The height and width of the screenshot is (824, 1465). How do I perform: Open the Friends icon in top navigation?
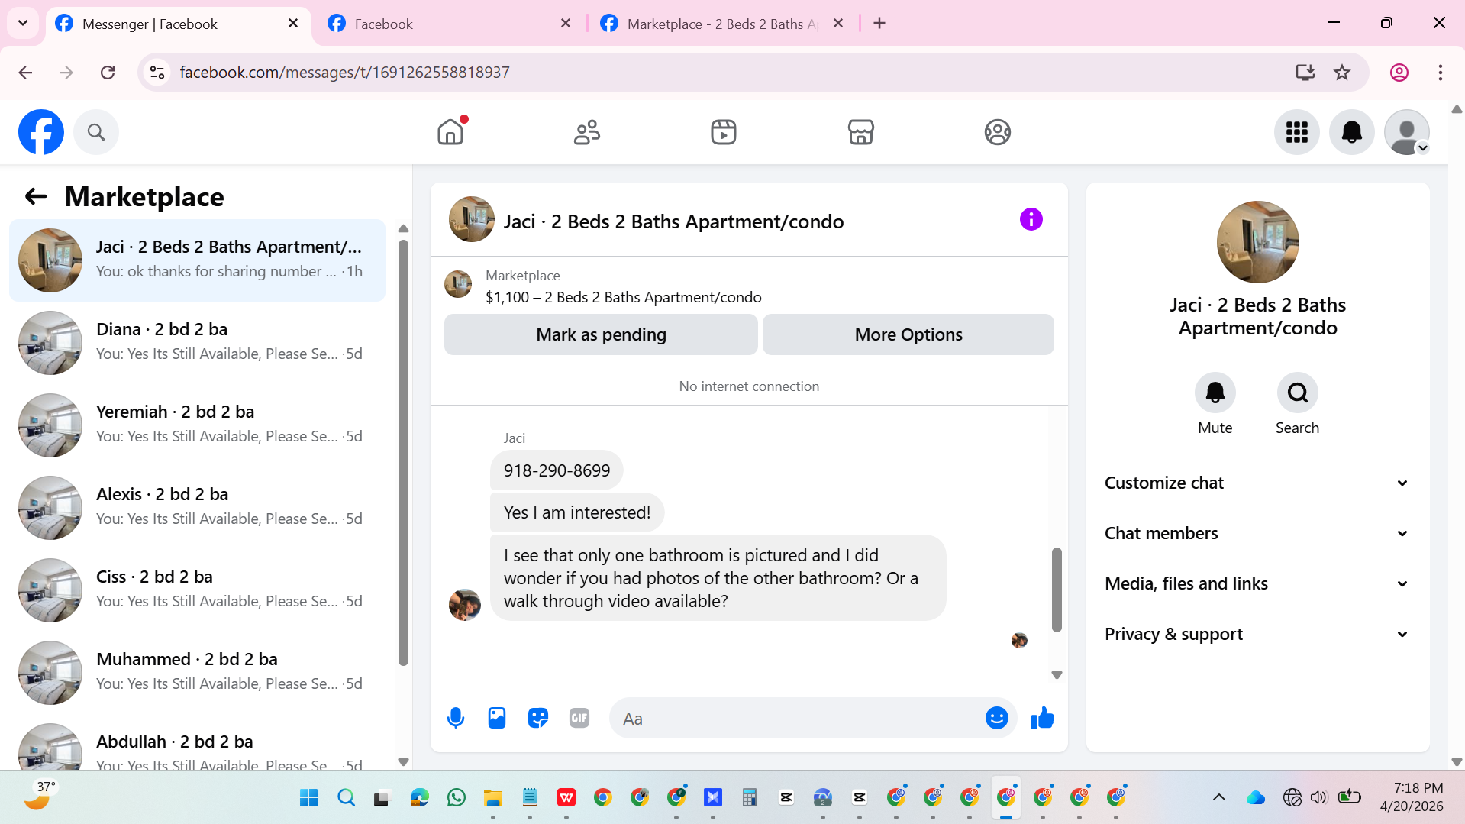[587, 132]
